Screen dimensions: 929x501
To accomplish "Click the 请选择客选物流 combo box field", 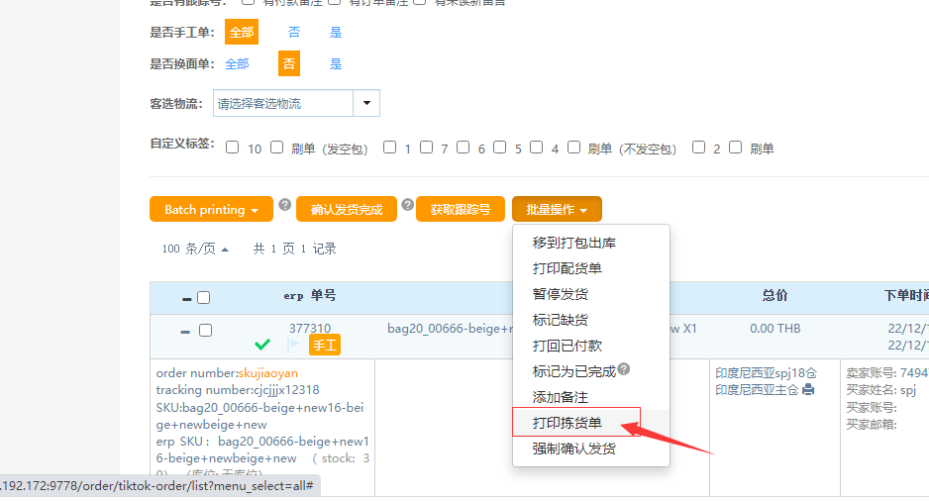I will [283, 103].
